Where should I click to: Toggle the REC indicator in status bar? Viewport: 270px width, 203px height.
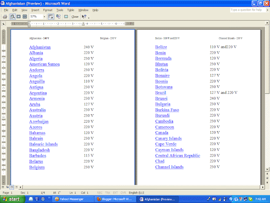pyautogui.click(x=100, y=193)
